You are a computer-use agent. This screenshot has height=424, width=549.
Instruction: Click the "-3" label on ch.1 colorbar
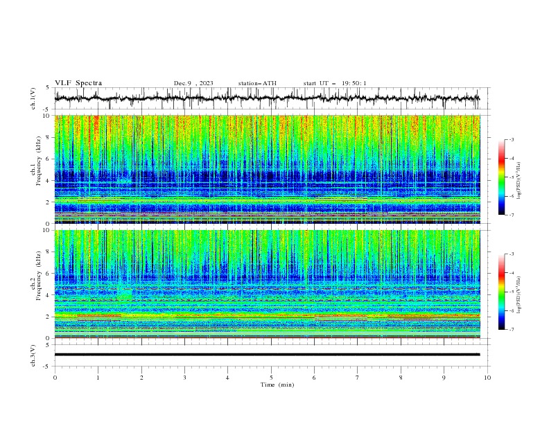pyautogui.click(x=511, y=139)
